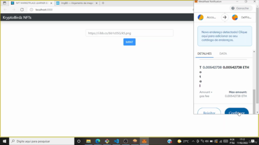
Task: Open File Explorer from the taskbar
Action: click(88, 141)
